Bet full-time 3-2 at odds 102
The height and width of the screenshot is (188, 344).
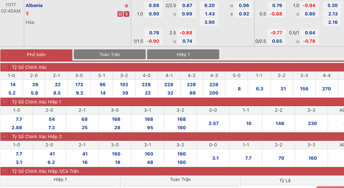[124, 85]
